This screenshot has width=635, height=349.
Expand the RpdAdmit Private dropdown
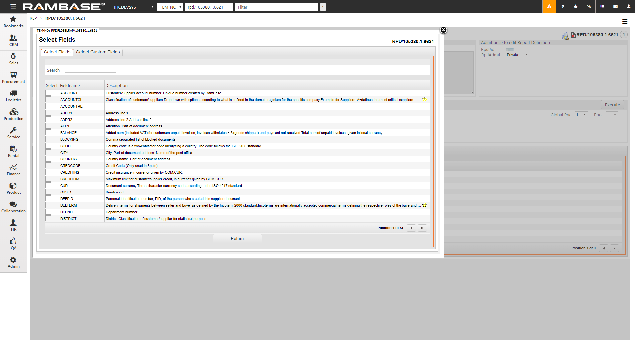click(x=517, y=55)
